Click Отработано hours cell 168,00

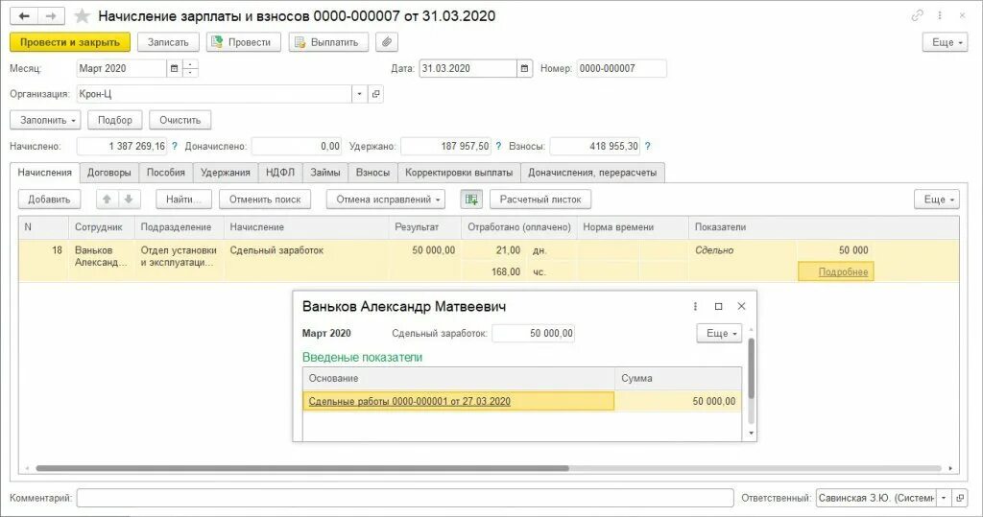[492, 272]
